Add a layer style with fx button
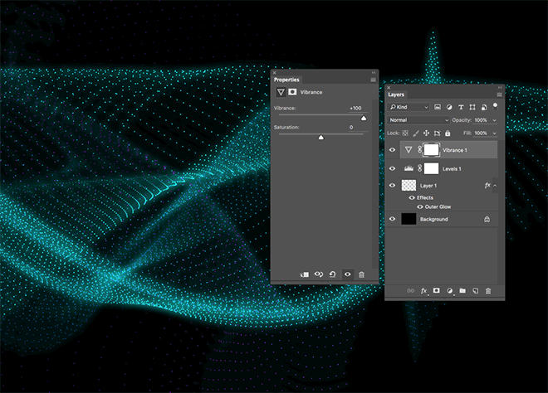 423,291
